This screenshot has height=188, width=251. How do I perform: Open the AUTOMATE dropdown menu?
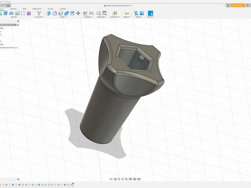(39, 17)
